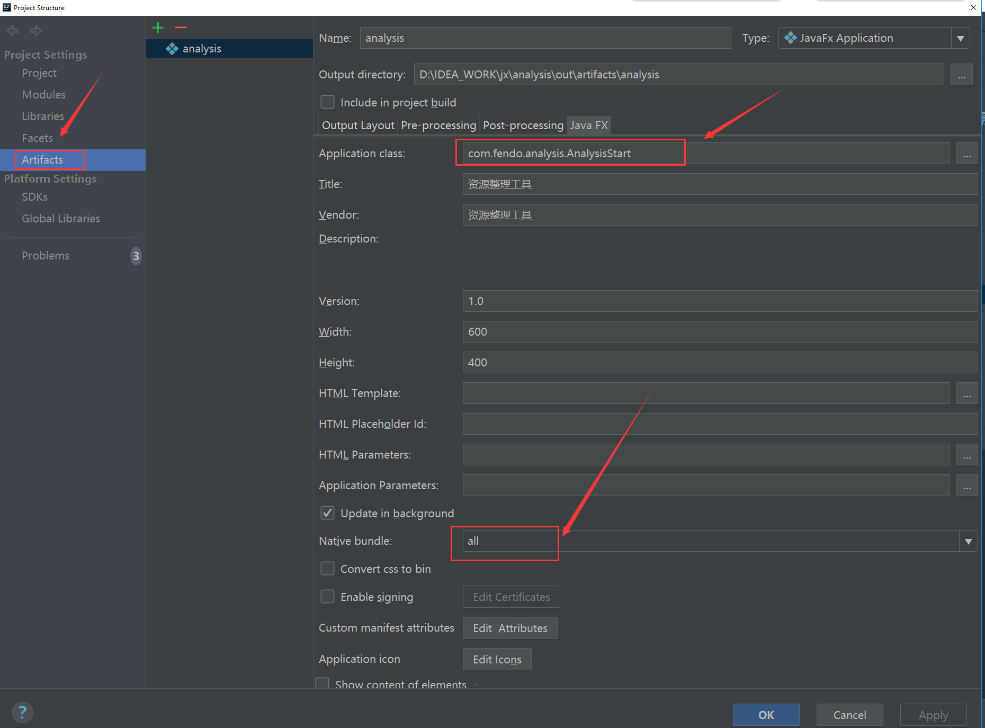Click the Application Parameters input field

[706, 486]
